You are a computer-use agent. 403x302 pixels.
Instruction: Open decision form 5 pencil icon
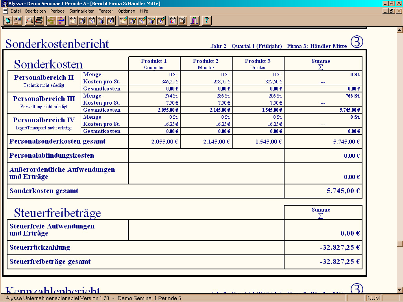[161, 20]
